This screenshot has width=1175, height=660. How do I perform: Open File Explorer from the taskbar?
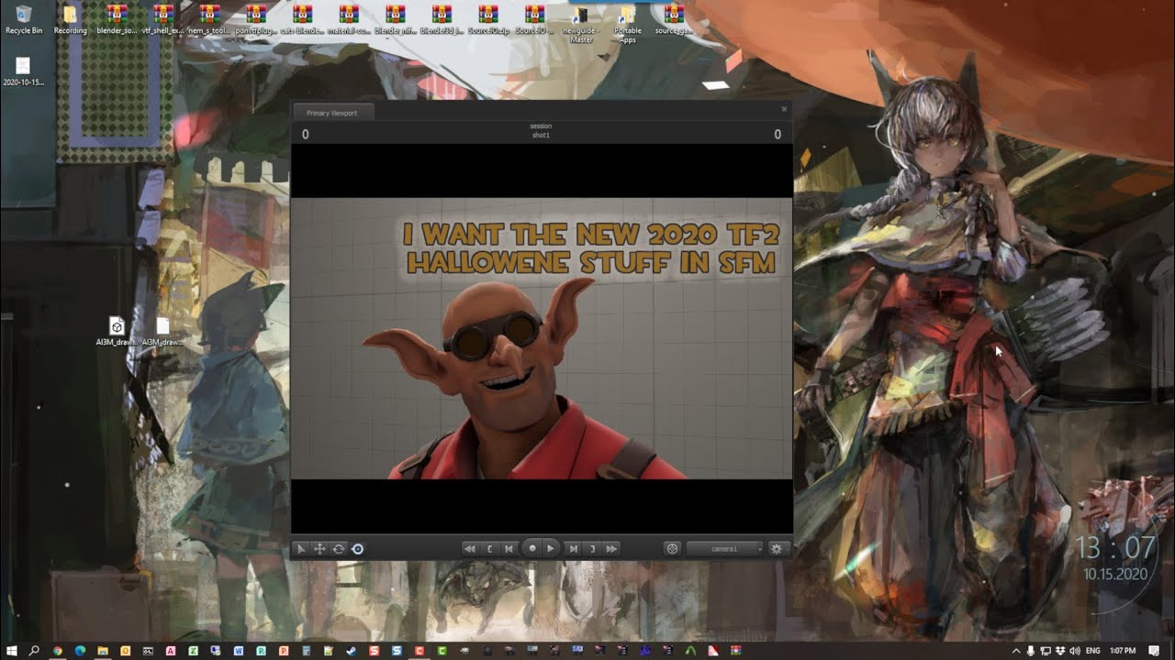coord(103,651)
